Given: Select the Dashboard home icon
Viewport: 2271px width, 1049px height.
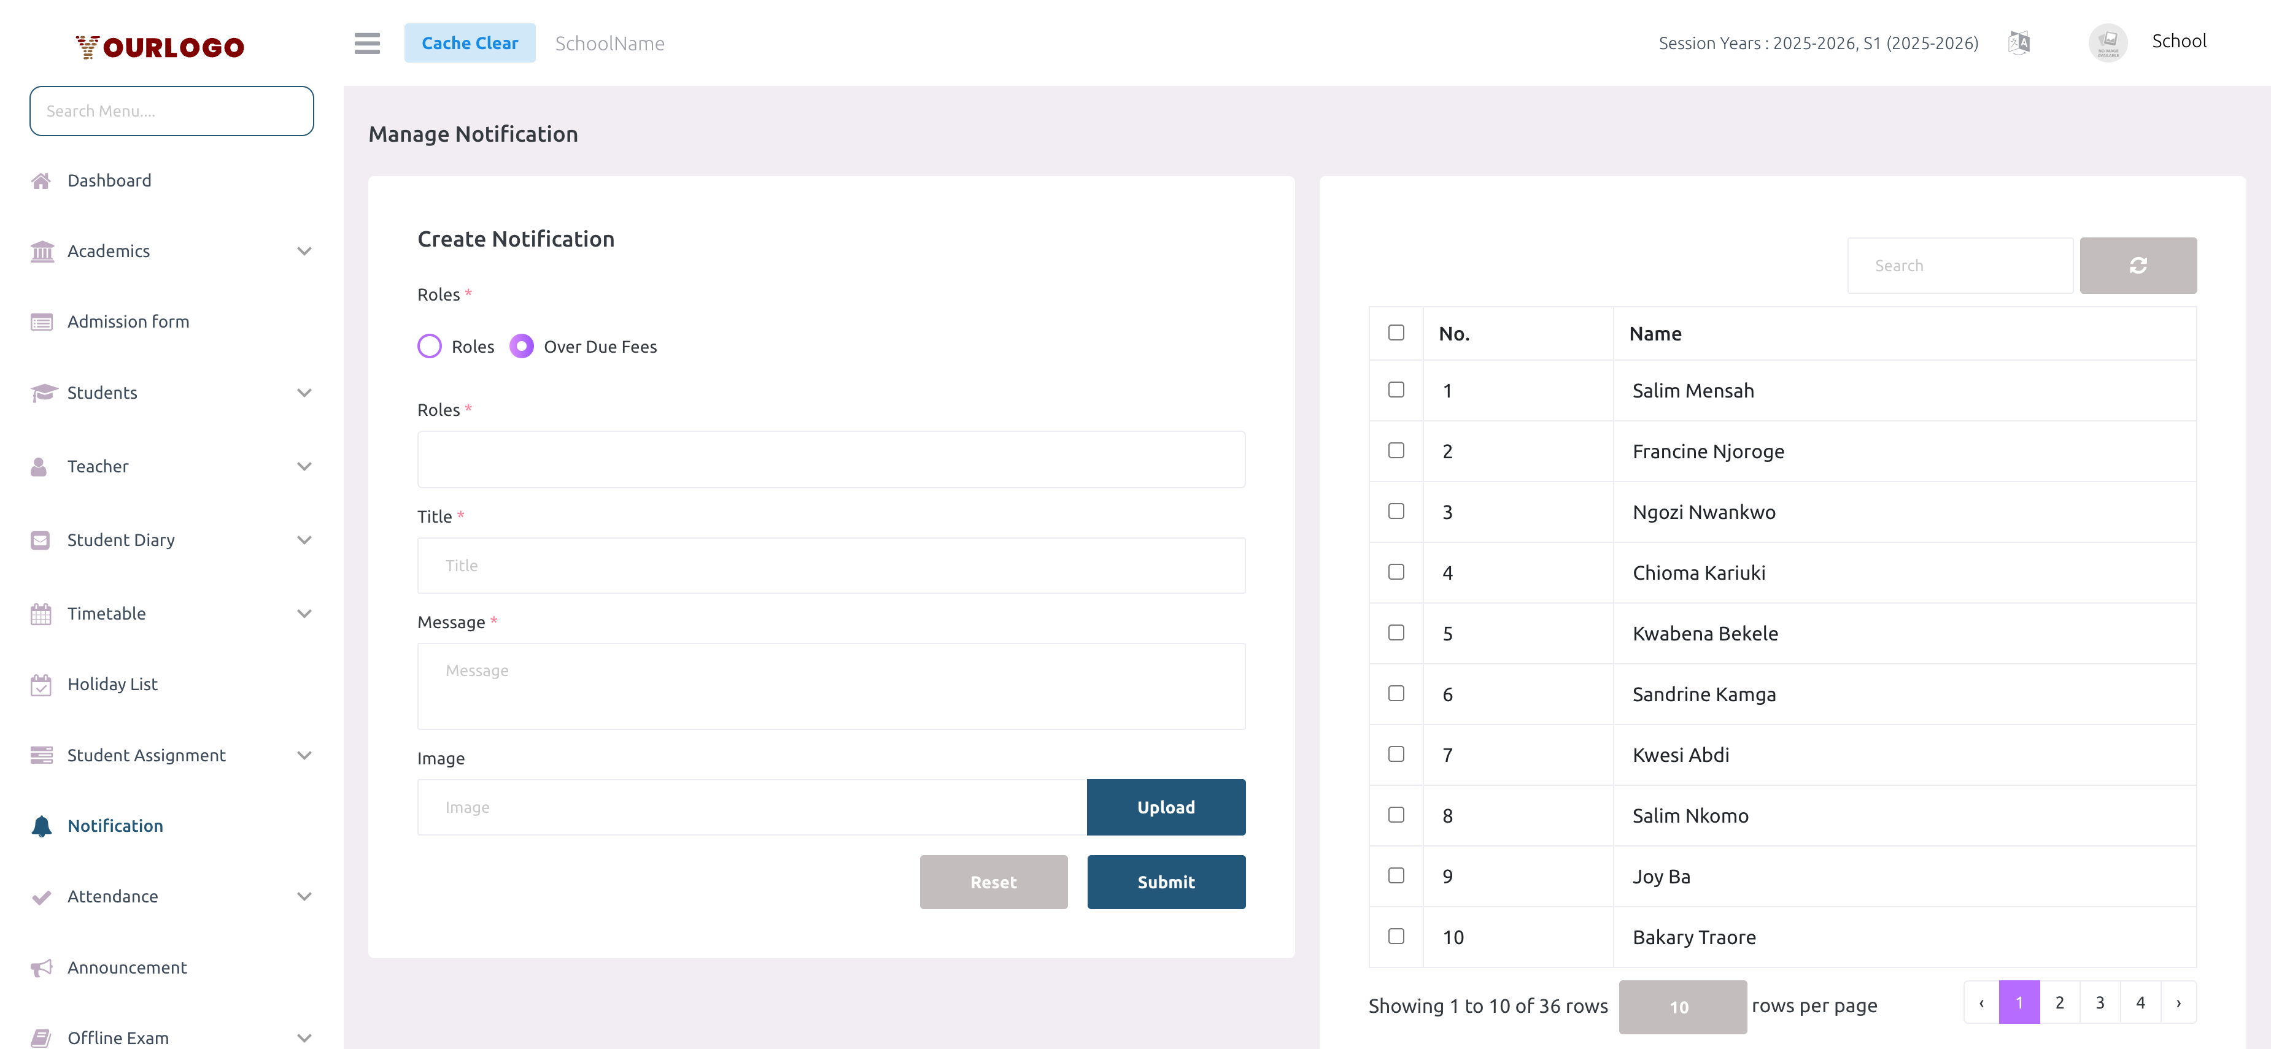Looking at the screenshot, I should point(42,180).
